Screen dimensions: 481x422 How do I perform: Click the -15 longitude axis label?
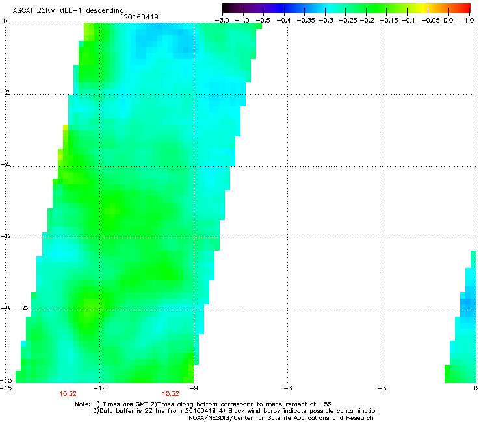pos(6,388)
